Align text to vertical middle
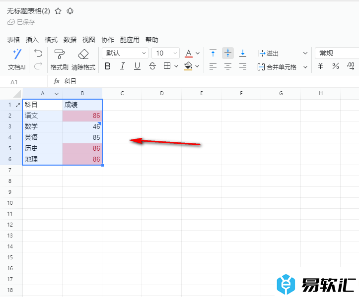Viewport: 359px width, 297px height. (x=228, y=53)
